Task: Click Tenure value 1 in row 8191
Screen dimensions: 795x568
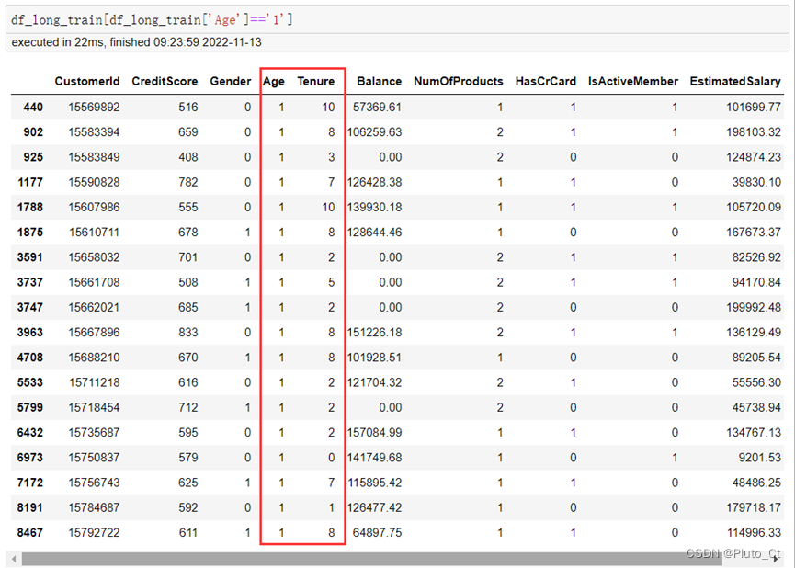Action: (x=332, y=507)
